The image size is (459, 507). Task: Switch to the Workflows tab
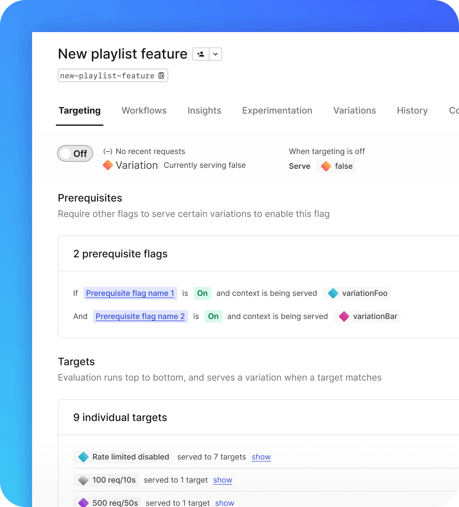[144, 110]
